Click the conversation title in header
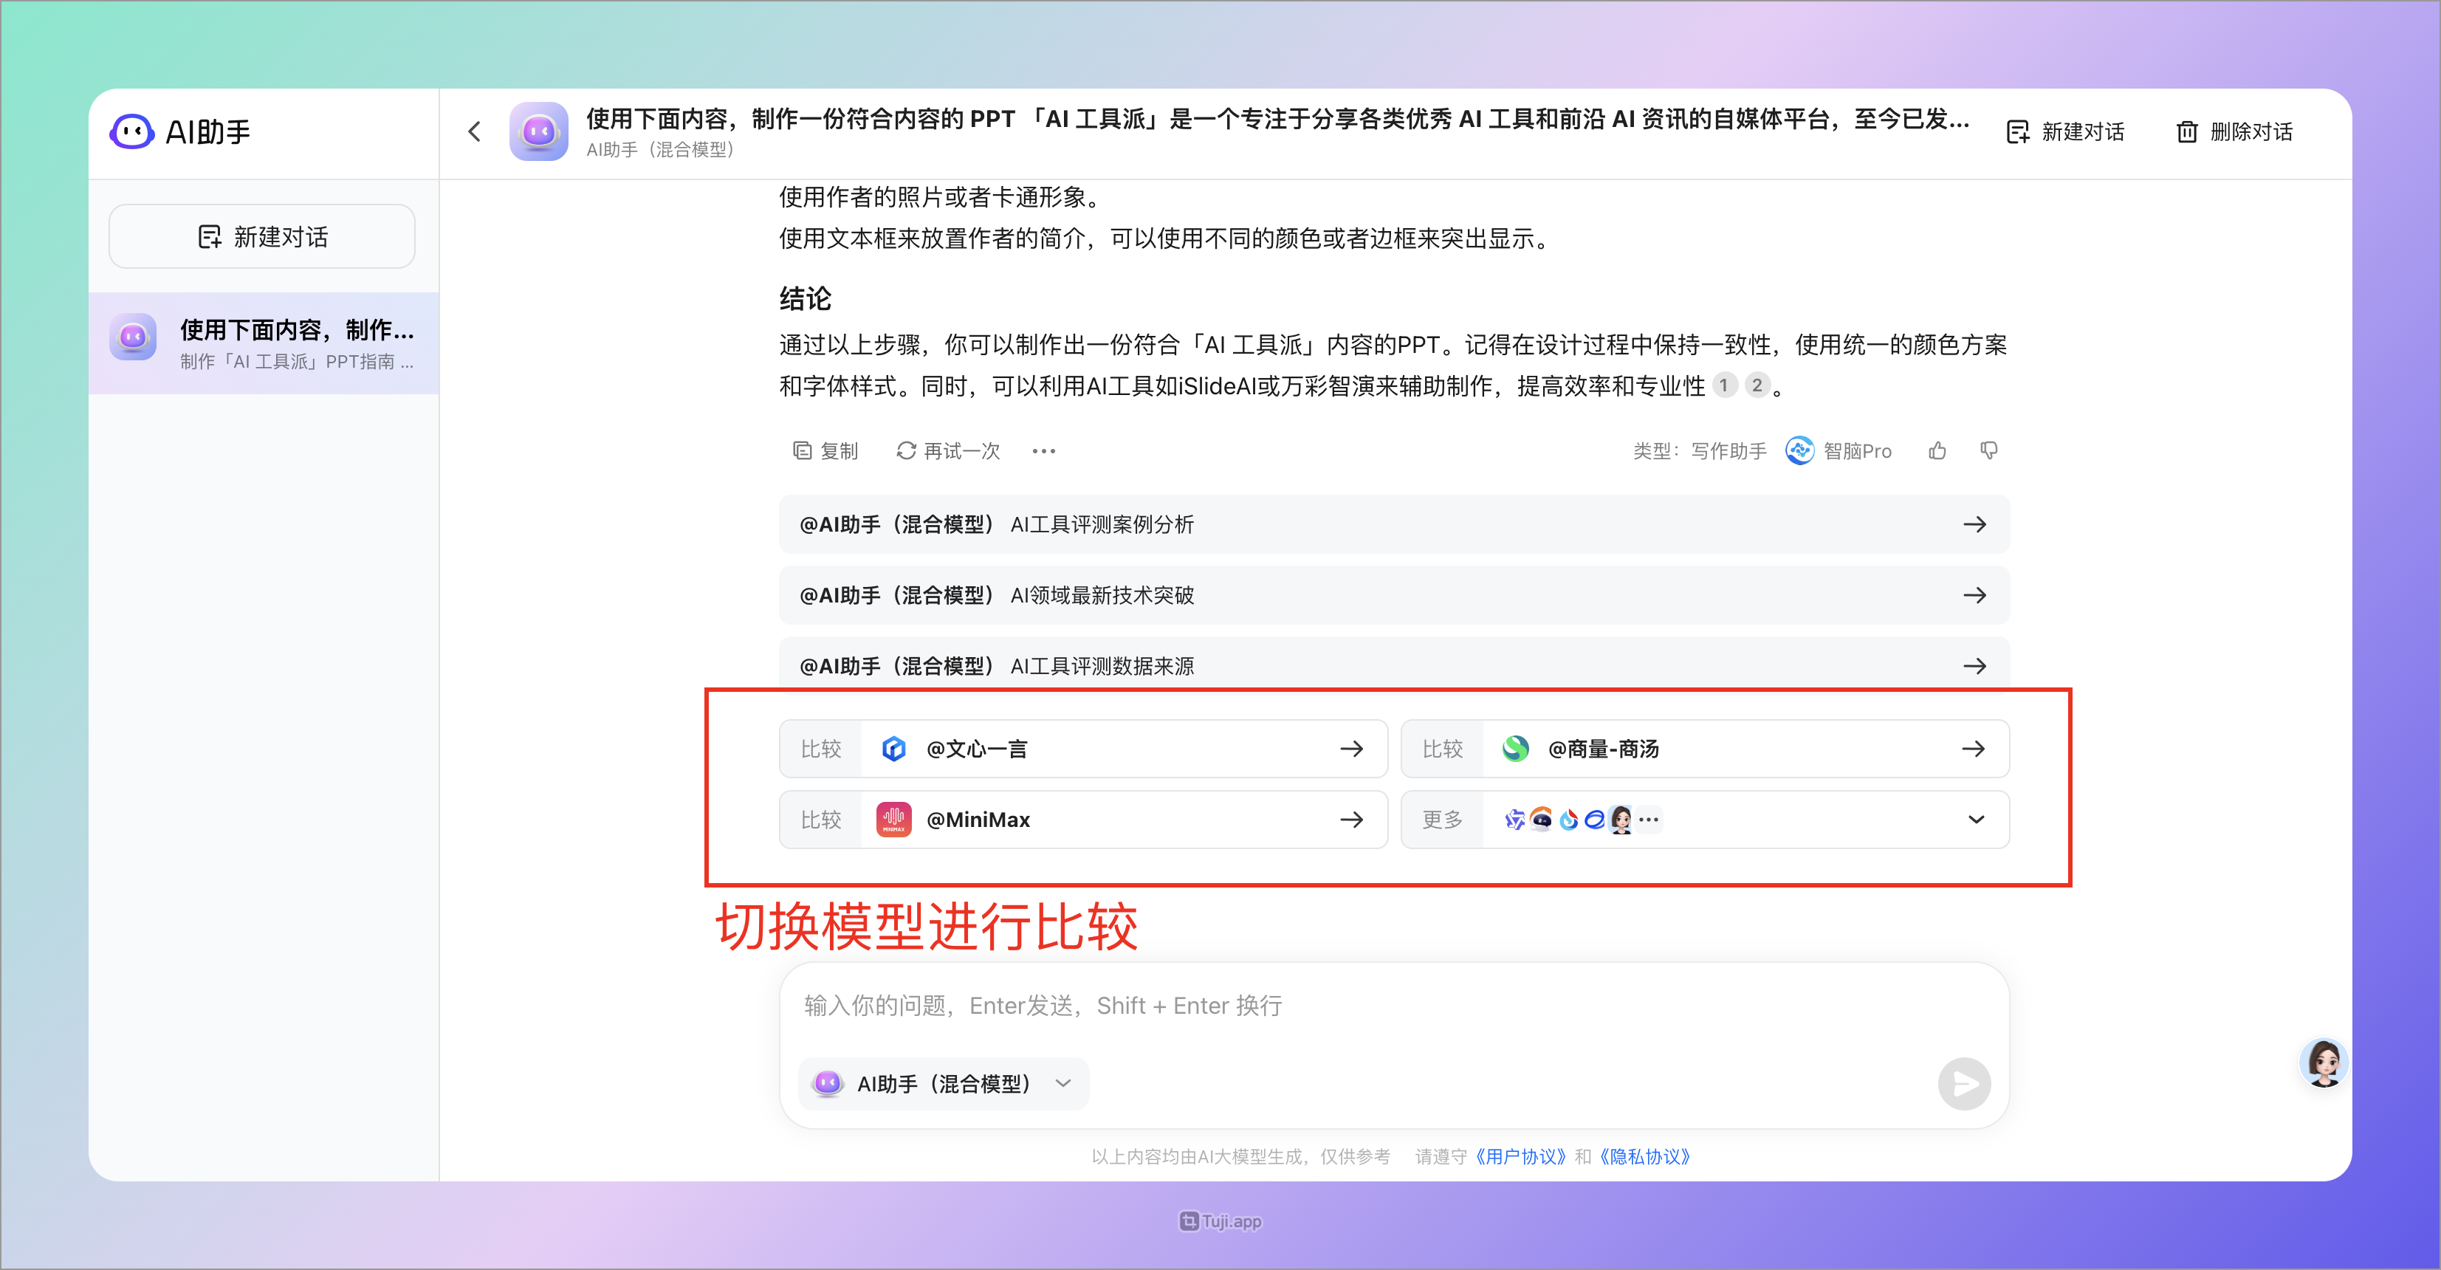2441x1270 pixels. pyautogui.click(x=1278, y=118)
